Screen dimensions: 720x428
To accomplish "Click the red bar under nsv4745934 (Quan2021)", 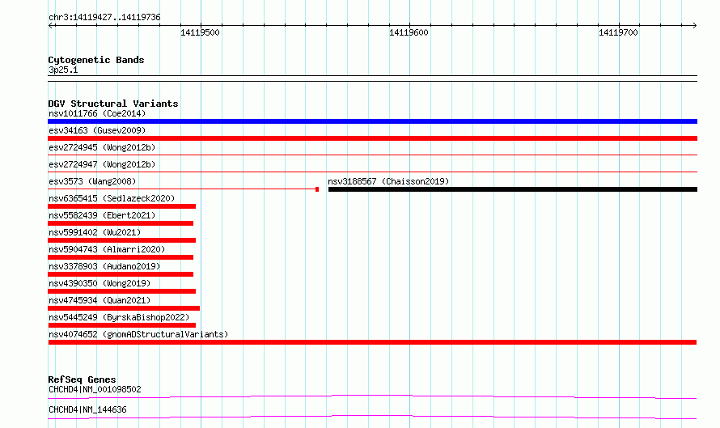I will tap(124, 308).
